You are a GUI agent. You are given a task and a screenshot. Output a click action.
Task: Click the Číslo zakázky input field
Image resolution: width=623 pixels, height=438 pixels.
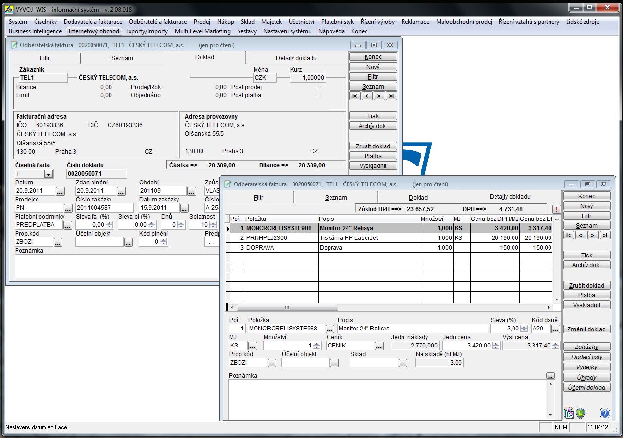[105, 208]
